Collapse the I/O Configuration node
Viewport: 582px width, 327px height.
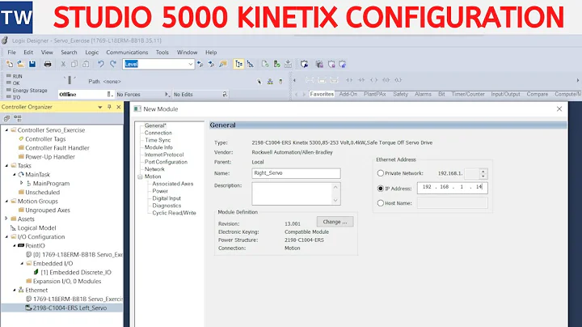pyautogui.click(x=6, y=236)
